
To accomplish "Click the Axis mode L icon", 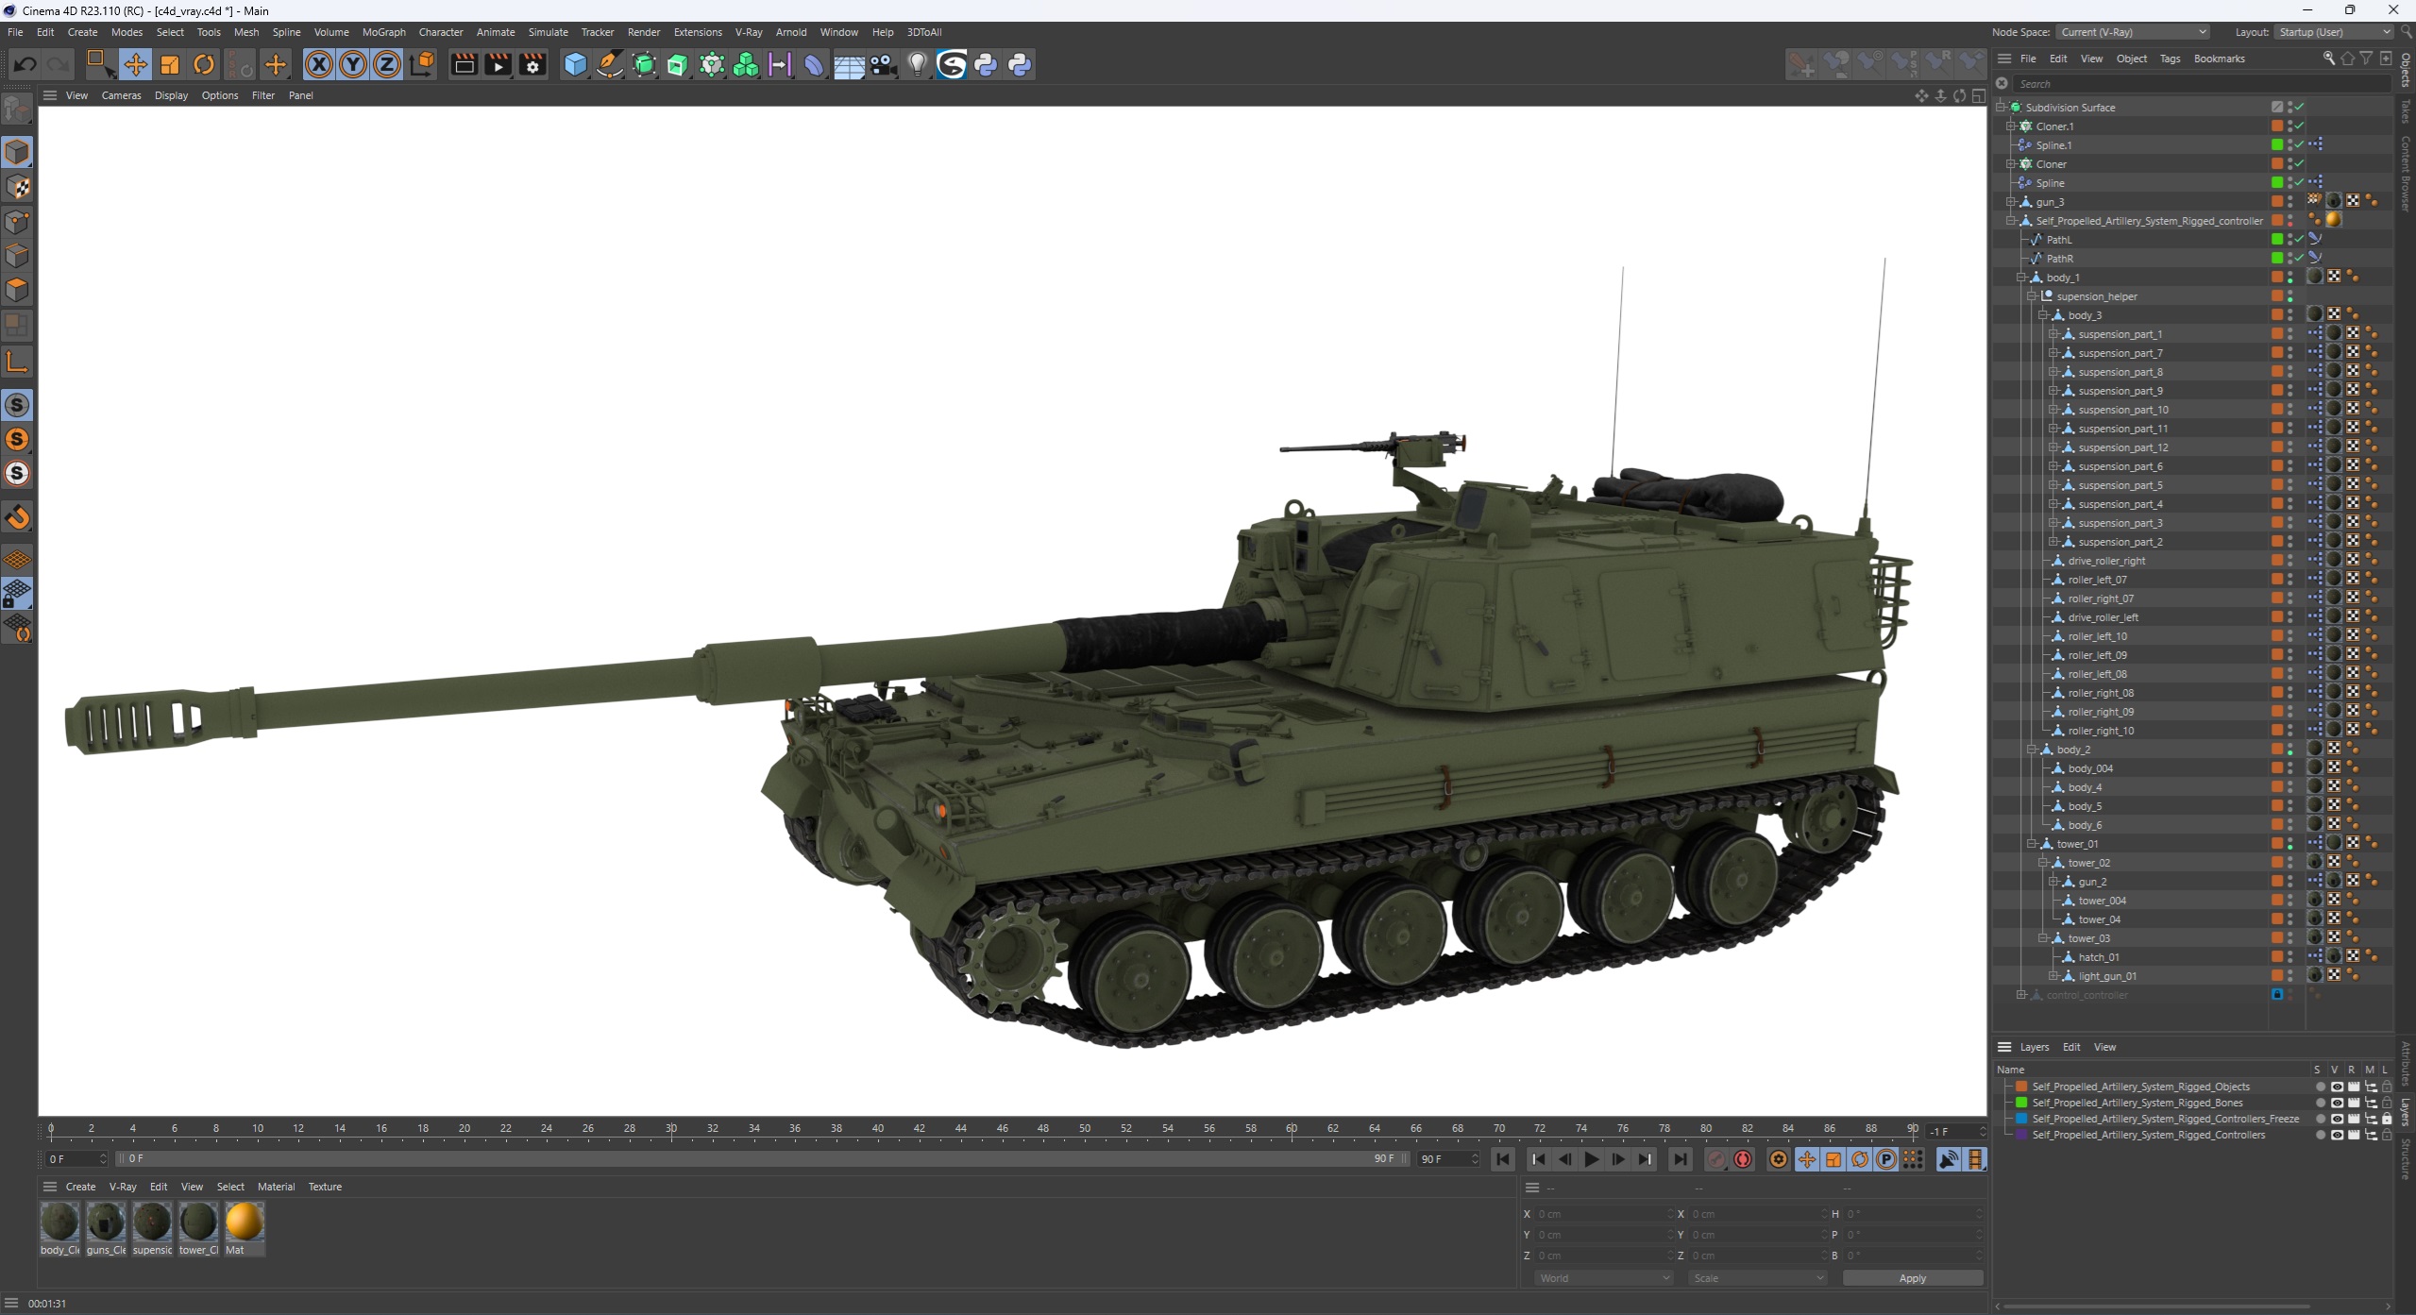I will pyautogui.click(x=17, y=361).
